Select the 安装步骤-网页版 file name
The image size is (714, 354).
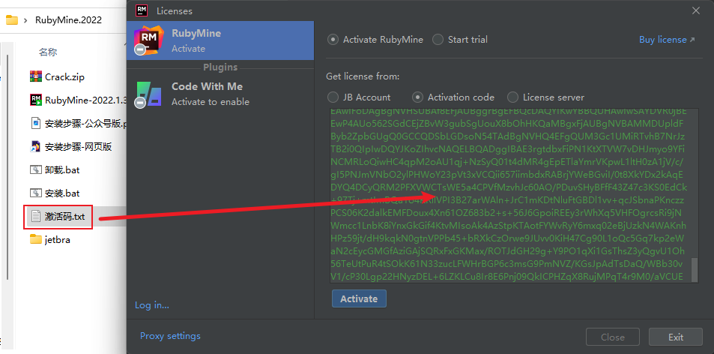click(79, 147)
